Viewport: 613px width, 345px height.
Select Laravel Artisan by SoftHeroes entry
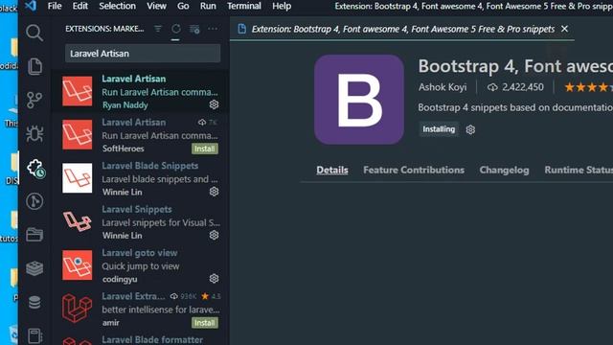tap(140, 135)
